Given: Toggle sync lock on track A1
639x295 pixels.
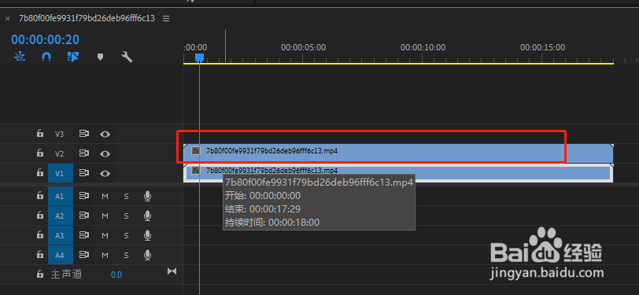Looking at the screenshot, I should point(84,197).
